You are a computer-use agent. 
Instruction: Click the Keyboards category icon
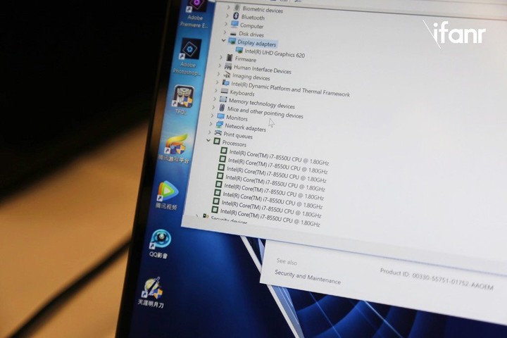click(225, 92)
